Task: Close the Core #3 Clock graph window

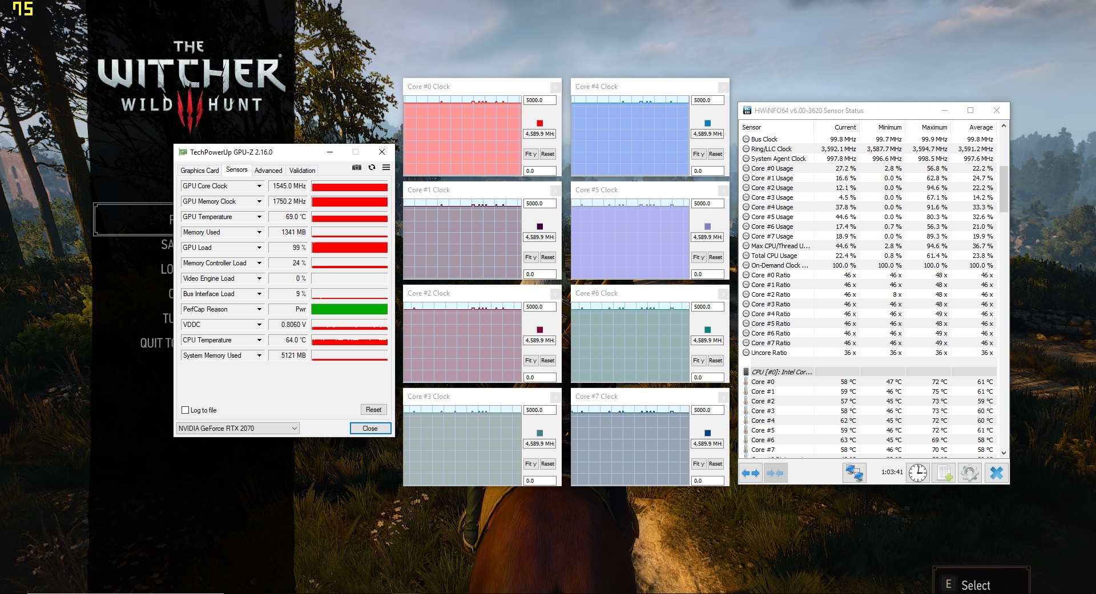Action: tap(555, 397)
